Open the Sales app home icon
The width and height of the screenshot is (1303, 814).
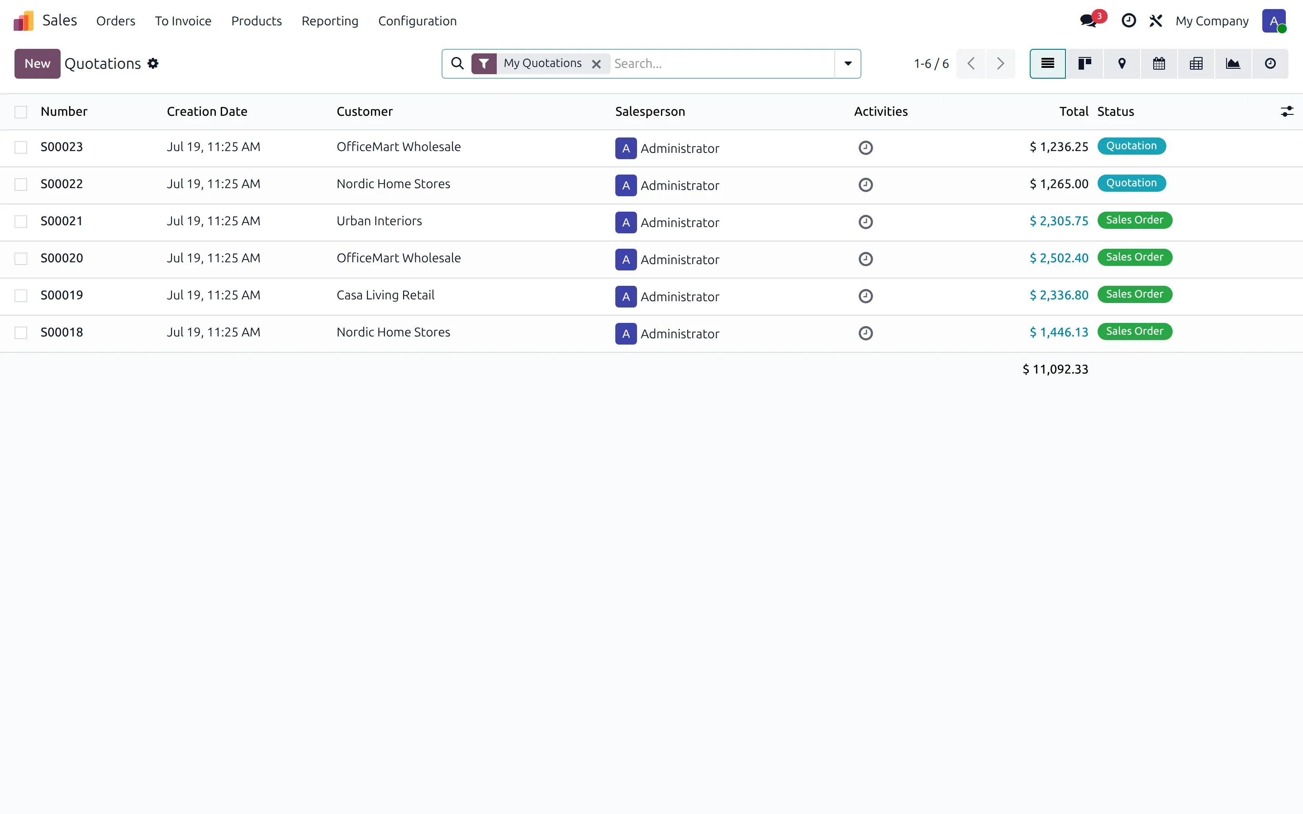tap(23, 21)
